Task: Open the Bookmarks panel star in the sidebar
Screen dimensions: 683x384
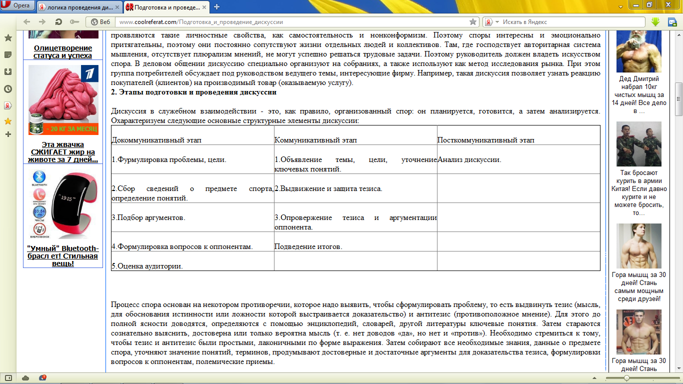Action: [x=8, y=38]
